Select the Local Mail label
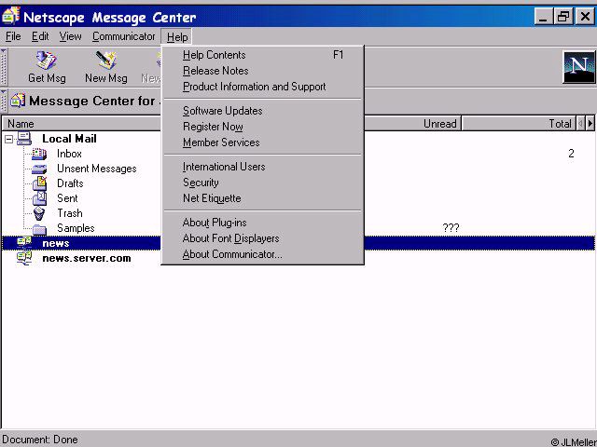 (69, 139)
